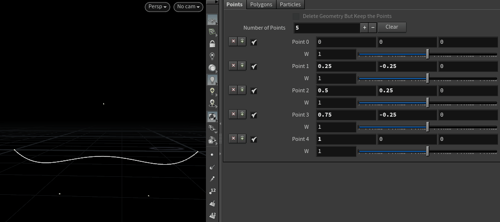Viewport: 500px width, 222px height.
Task: Disable the Point 4 checkbox
Action: [254, 139]
